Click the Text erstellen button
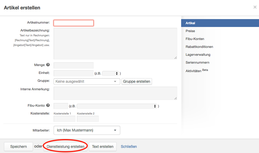Image resolution: width=259 pixels, height=153 pixels. tap(103, 147)
